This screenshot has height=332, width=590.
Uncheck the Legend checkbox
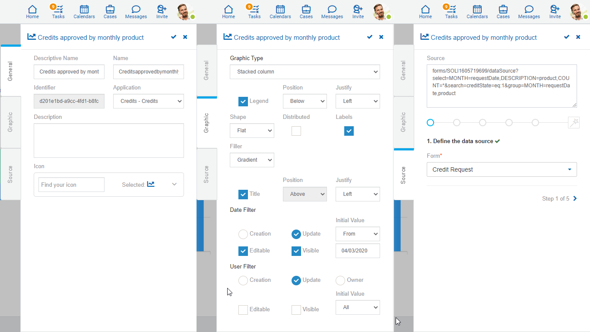pos(243,101)
